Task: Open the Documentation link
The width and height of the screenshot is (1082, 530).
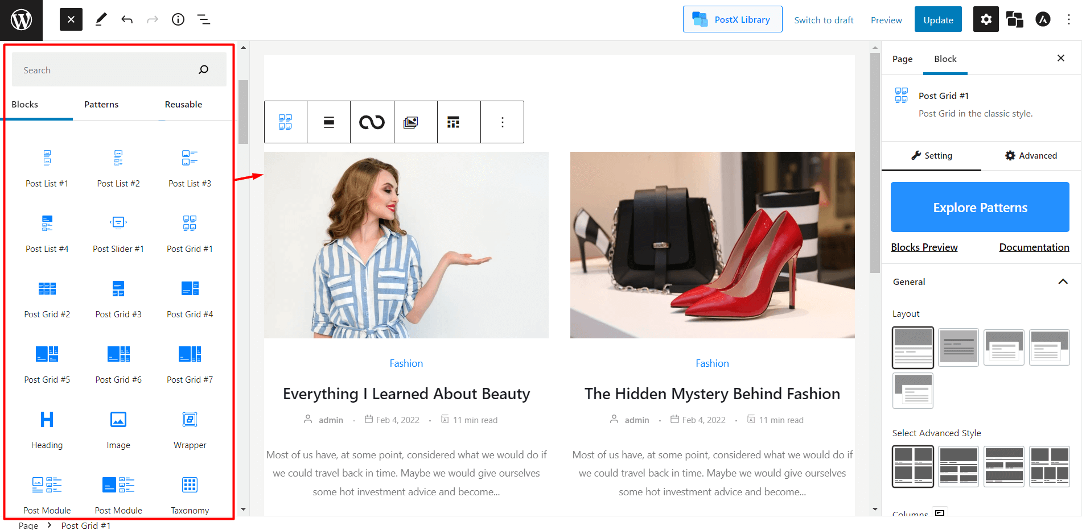Action: point(1034,247)
